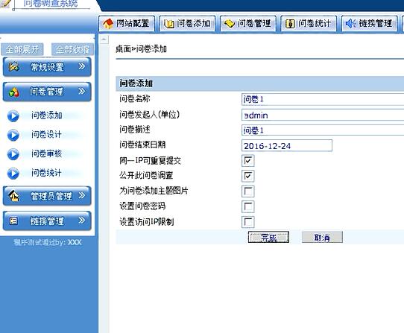Screen dimensions: 404x333
Task: Select 全部展开 in the sidebar
Action: coord(22,49)
